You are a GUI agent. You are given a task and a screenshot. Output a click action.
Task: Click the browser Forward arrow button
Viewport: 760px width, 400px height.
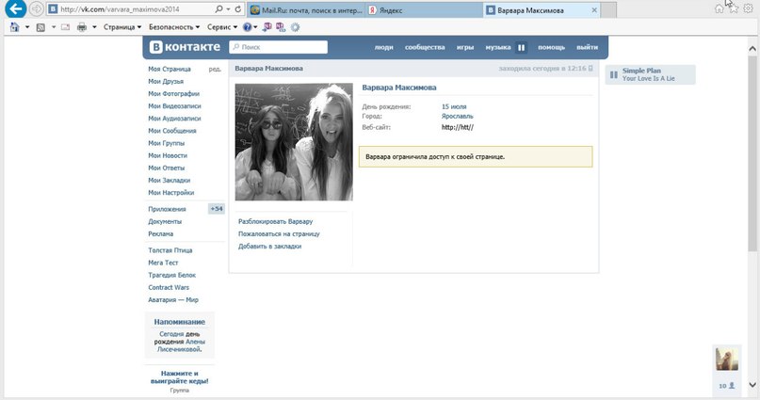[37, 8]
